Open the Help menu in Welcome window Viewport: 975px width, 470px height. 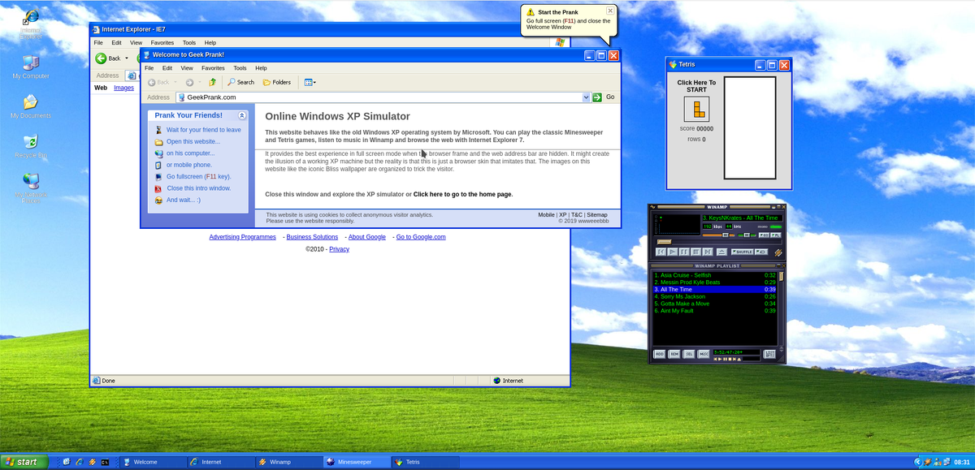click(261, 68)
